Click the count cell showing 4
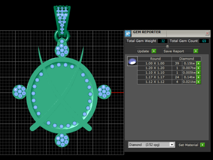This screenshot has height=160, width=213. pos(177,82)
